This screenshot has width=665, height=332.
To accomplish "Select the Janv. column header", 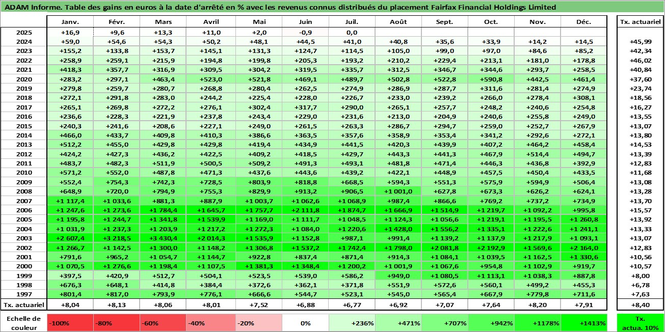I will tap(70, 22).
